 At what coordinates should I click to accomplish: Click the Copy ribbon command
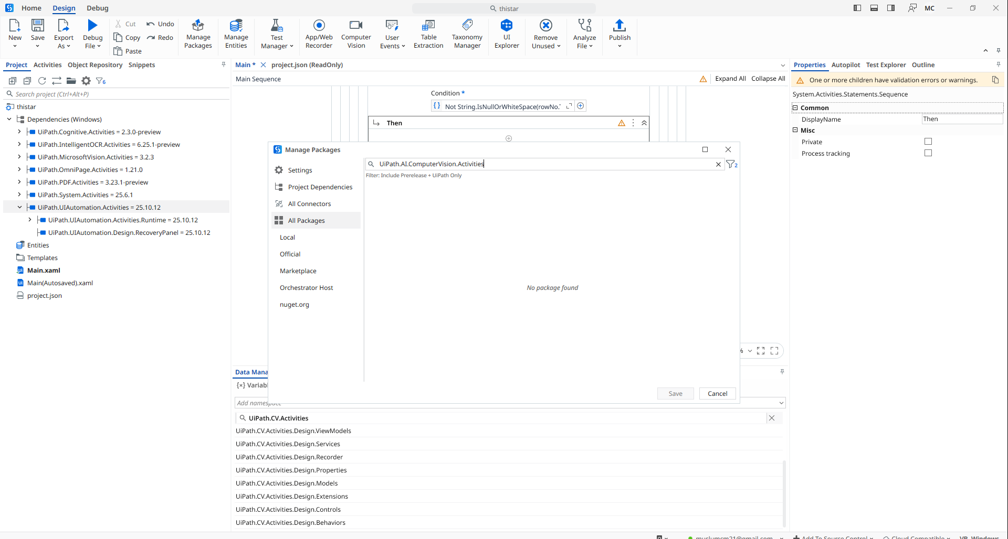click(127, 37)
